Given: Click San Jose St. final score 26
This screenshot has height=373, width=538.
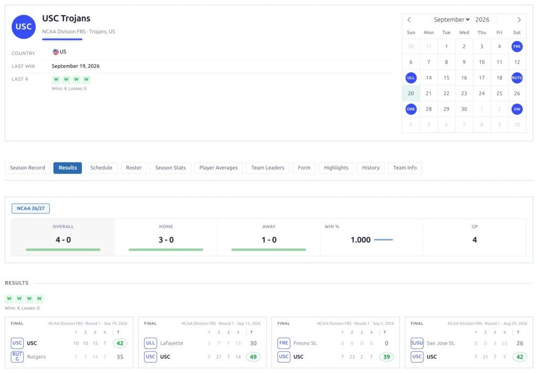Looking at the screenshot, I should pos(520,343).
